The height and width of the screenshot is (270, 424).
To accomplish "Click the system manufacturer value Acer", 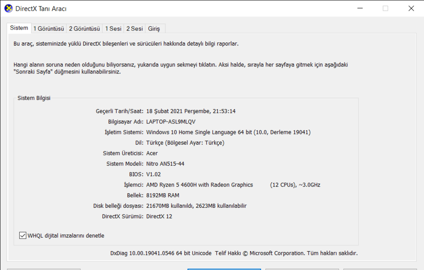I will pyautogui.click(x=152, y=154).
